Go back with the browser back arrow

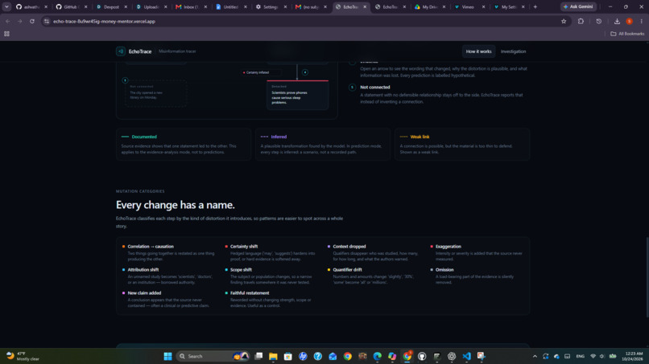[x=7, y=21]
